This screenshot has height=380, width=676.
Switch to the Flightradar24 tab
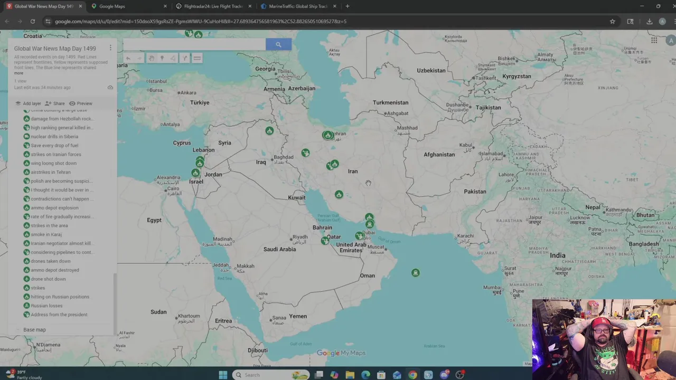(213, 6)
